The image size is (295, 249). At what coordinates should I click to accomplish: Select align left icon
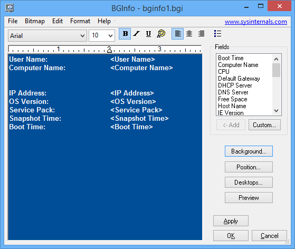178,34
